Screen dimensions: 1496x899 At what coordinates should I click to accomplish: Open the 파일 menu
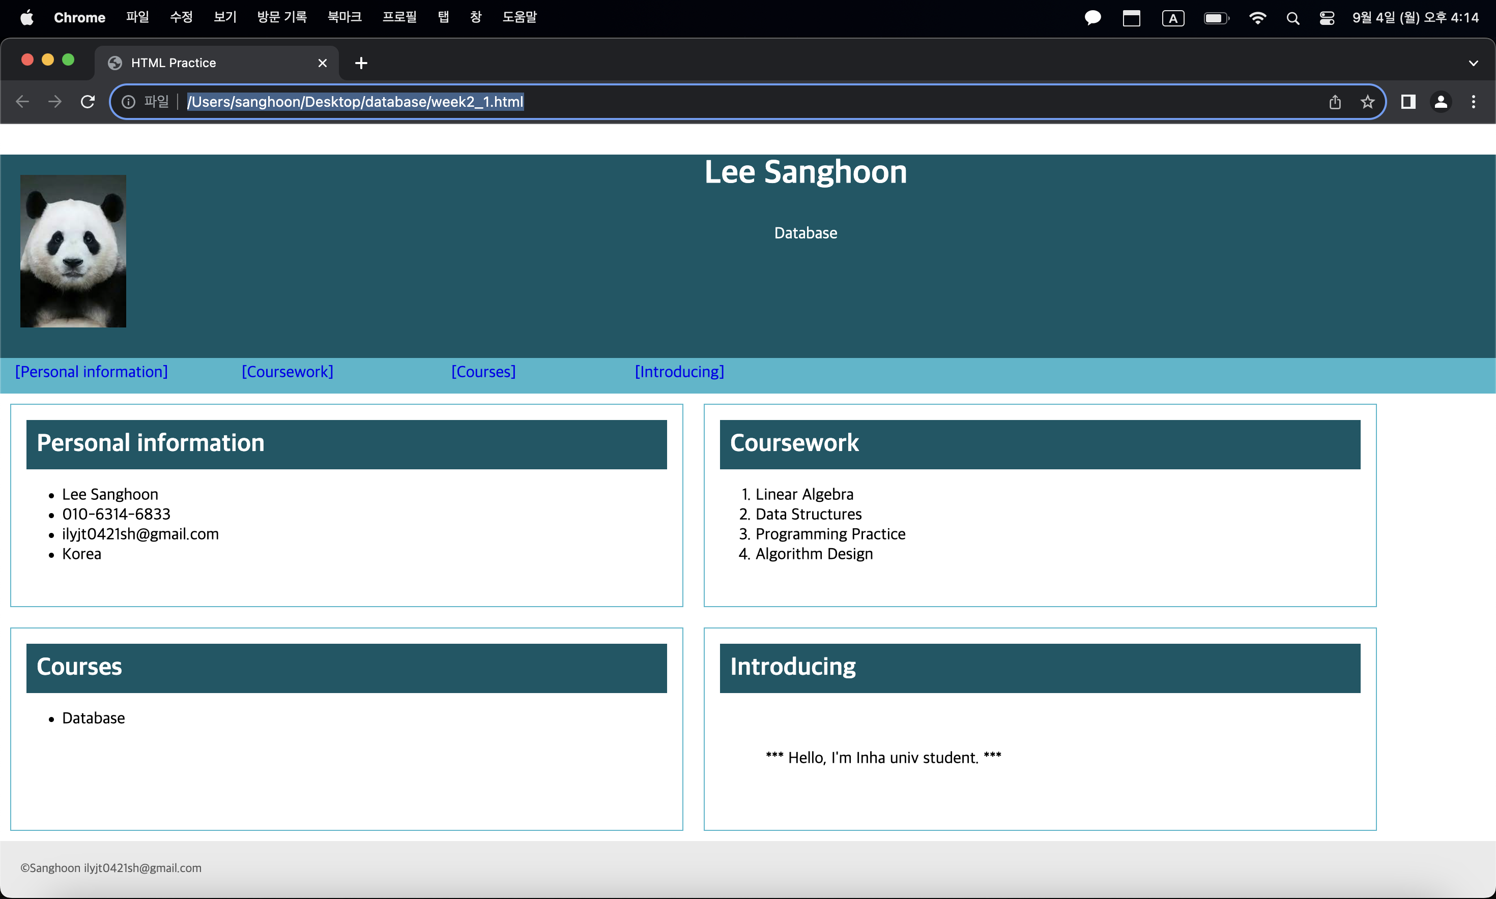[x=137, y=18]
